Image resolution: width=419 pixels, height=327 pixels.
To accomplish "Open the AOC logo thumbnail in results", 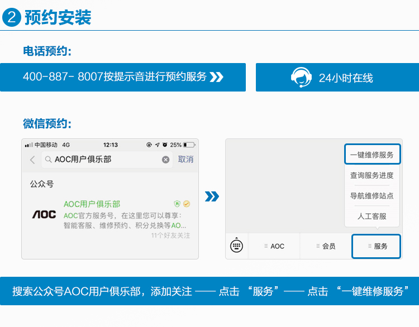I will (x=44, y=214).
